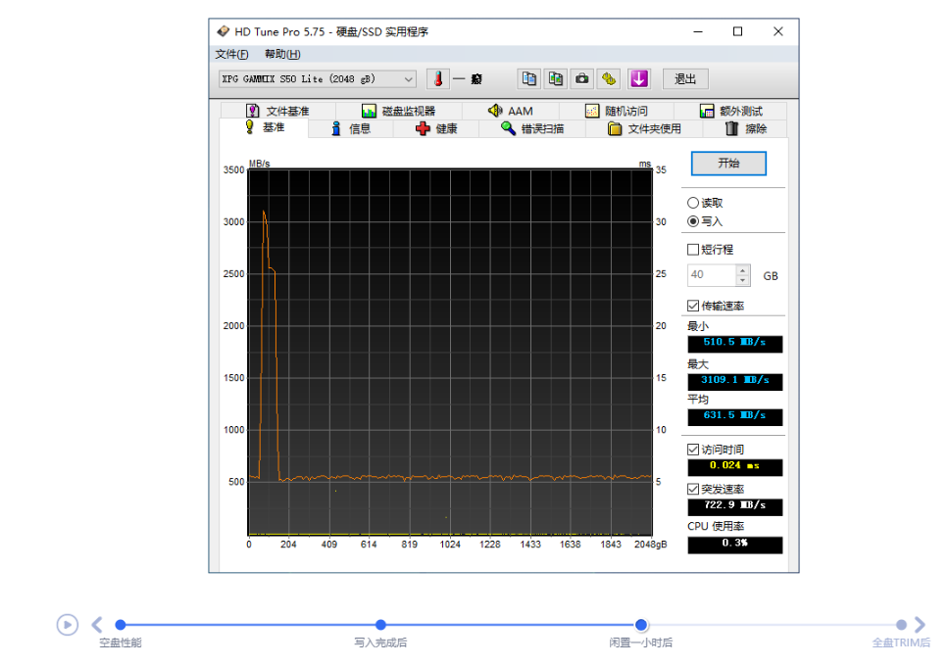Image resolution: width=951 pixels, height=666 pixels.
Task: Click the purple download arrow icon
Action: pos(638,78)
